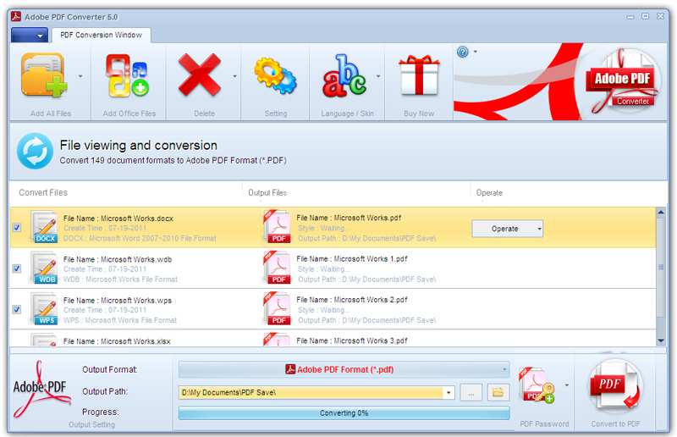677x437 pixels.
Task: Expand the Delete dropdown arrow
Action: click(235, 76)
